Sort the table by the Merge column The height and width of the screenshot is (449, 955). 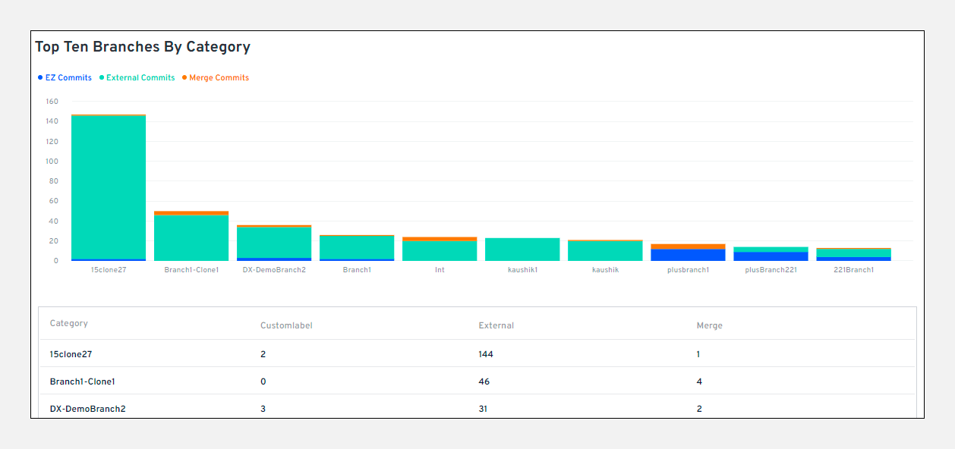pyautogui.click(x=709, y=325)
